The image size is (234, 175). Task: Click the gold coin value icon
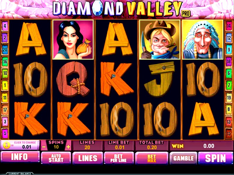point(6,146)
